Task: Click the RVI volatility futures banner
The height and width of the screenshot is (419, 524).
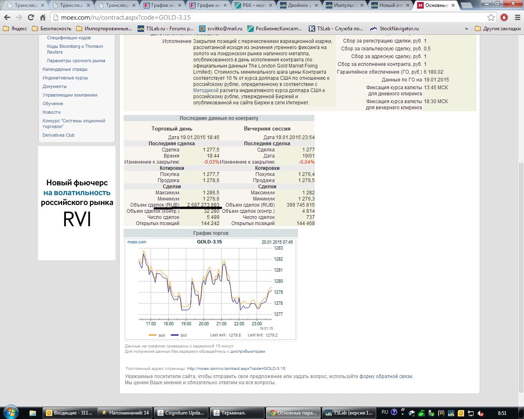Action: [x=77, y=203]
